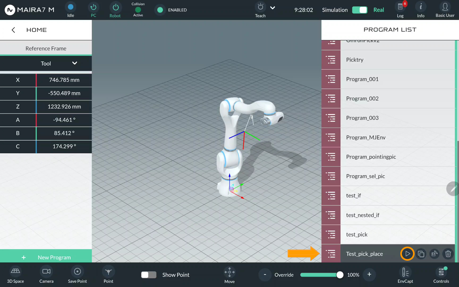
Task: Select the Picktry program
Action: click(397, 60)
